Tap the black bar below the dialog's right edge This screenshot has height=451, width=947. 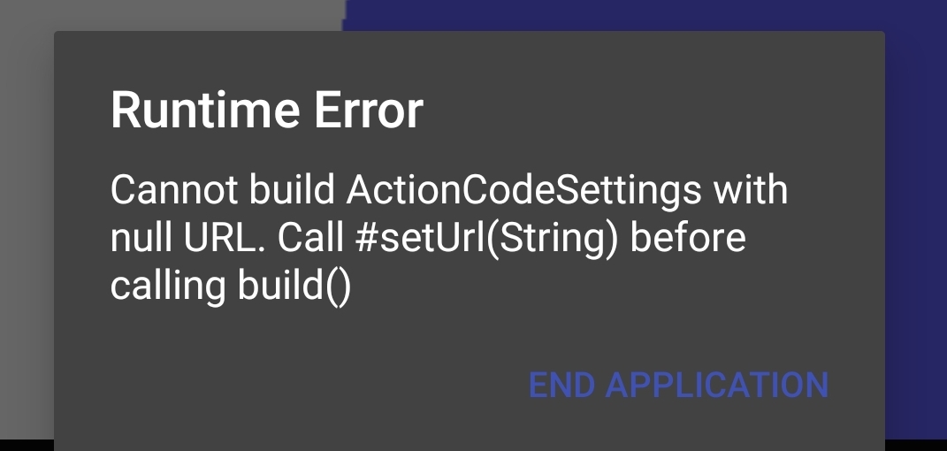916,444
